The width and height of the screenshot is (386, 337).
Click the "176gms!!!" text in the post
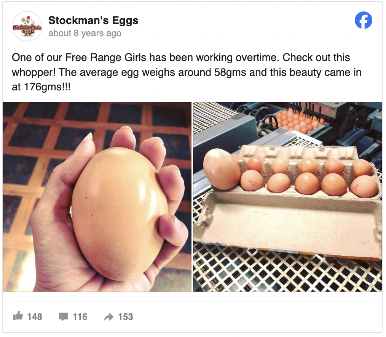tap(47, 87)
